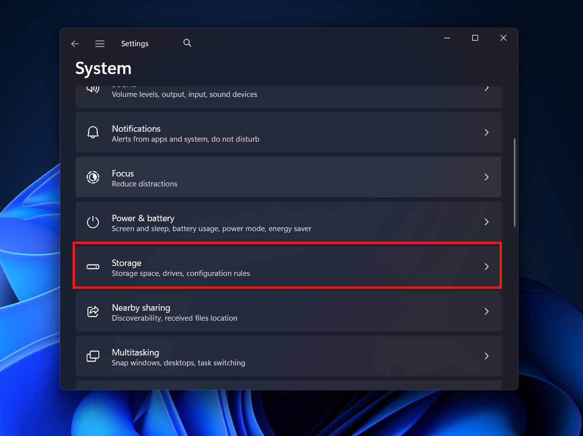
Task: Click the Notifications bell icon
Action: [x=93, y=132]
